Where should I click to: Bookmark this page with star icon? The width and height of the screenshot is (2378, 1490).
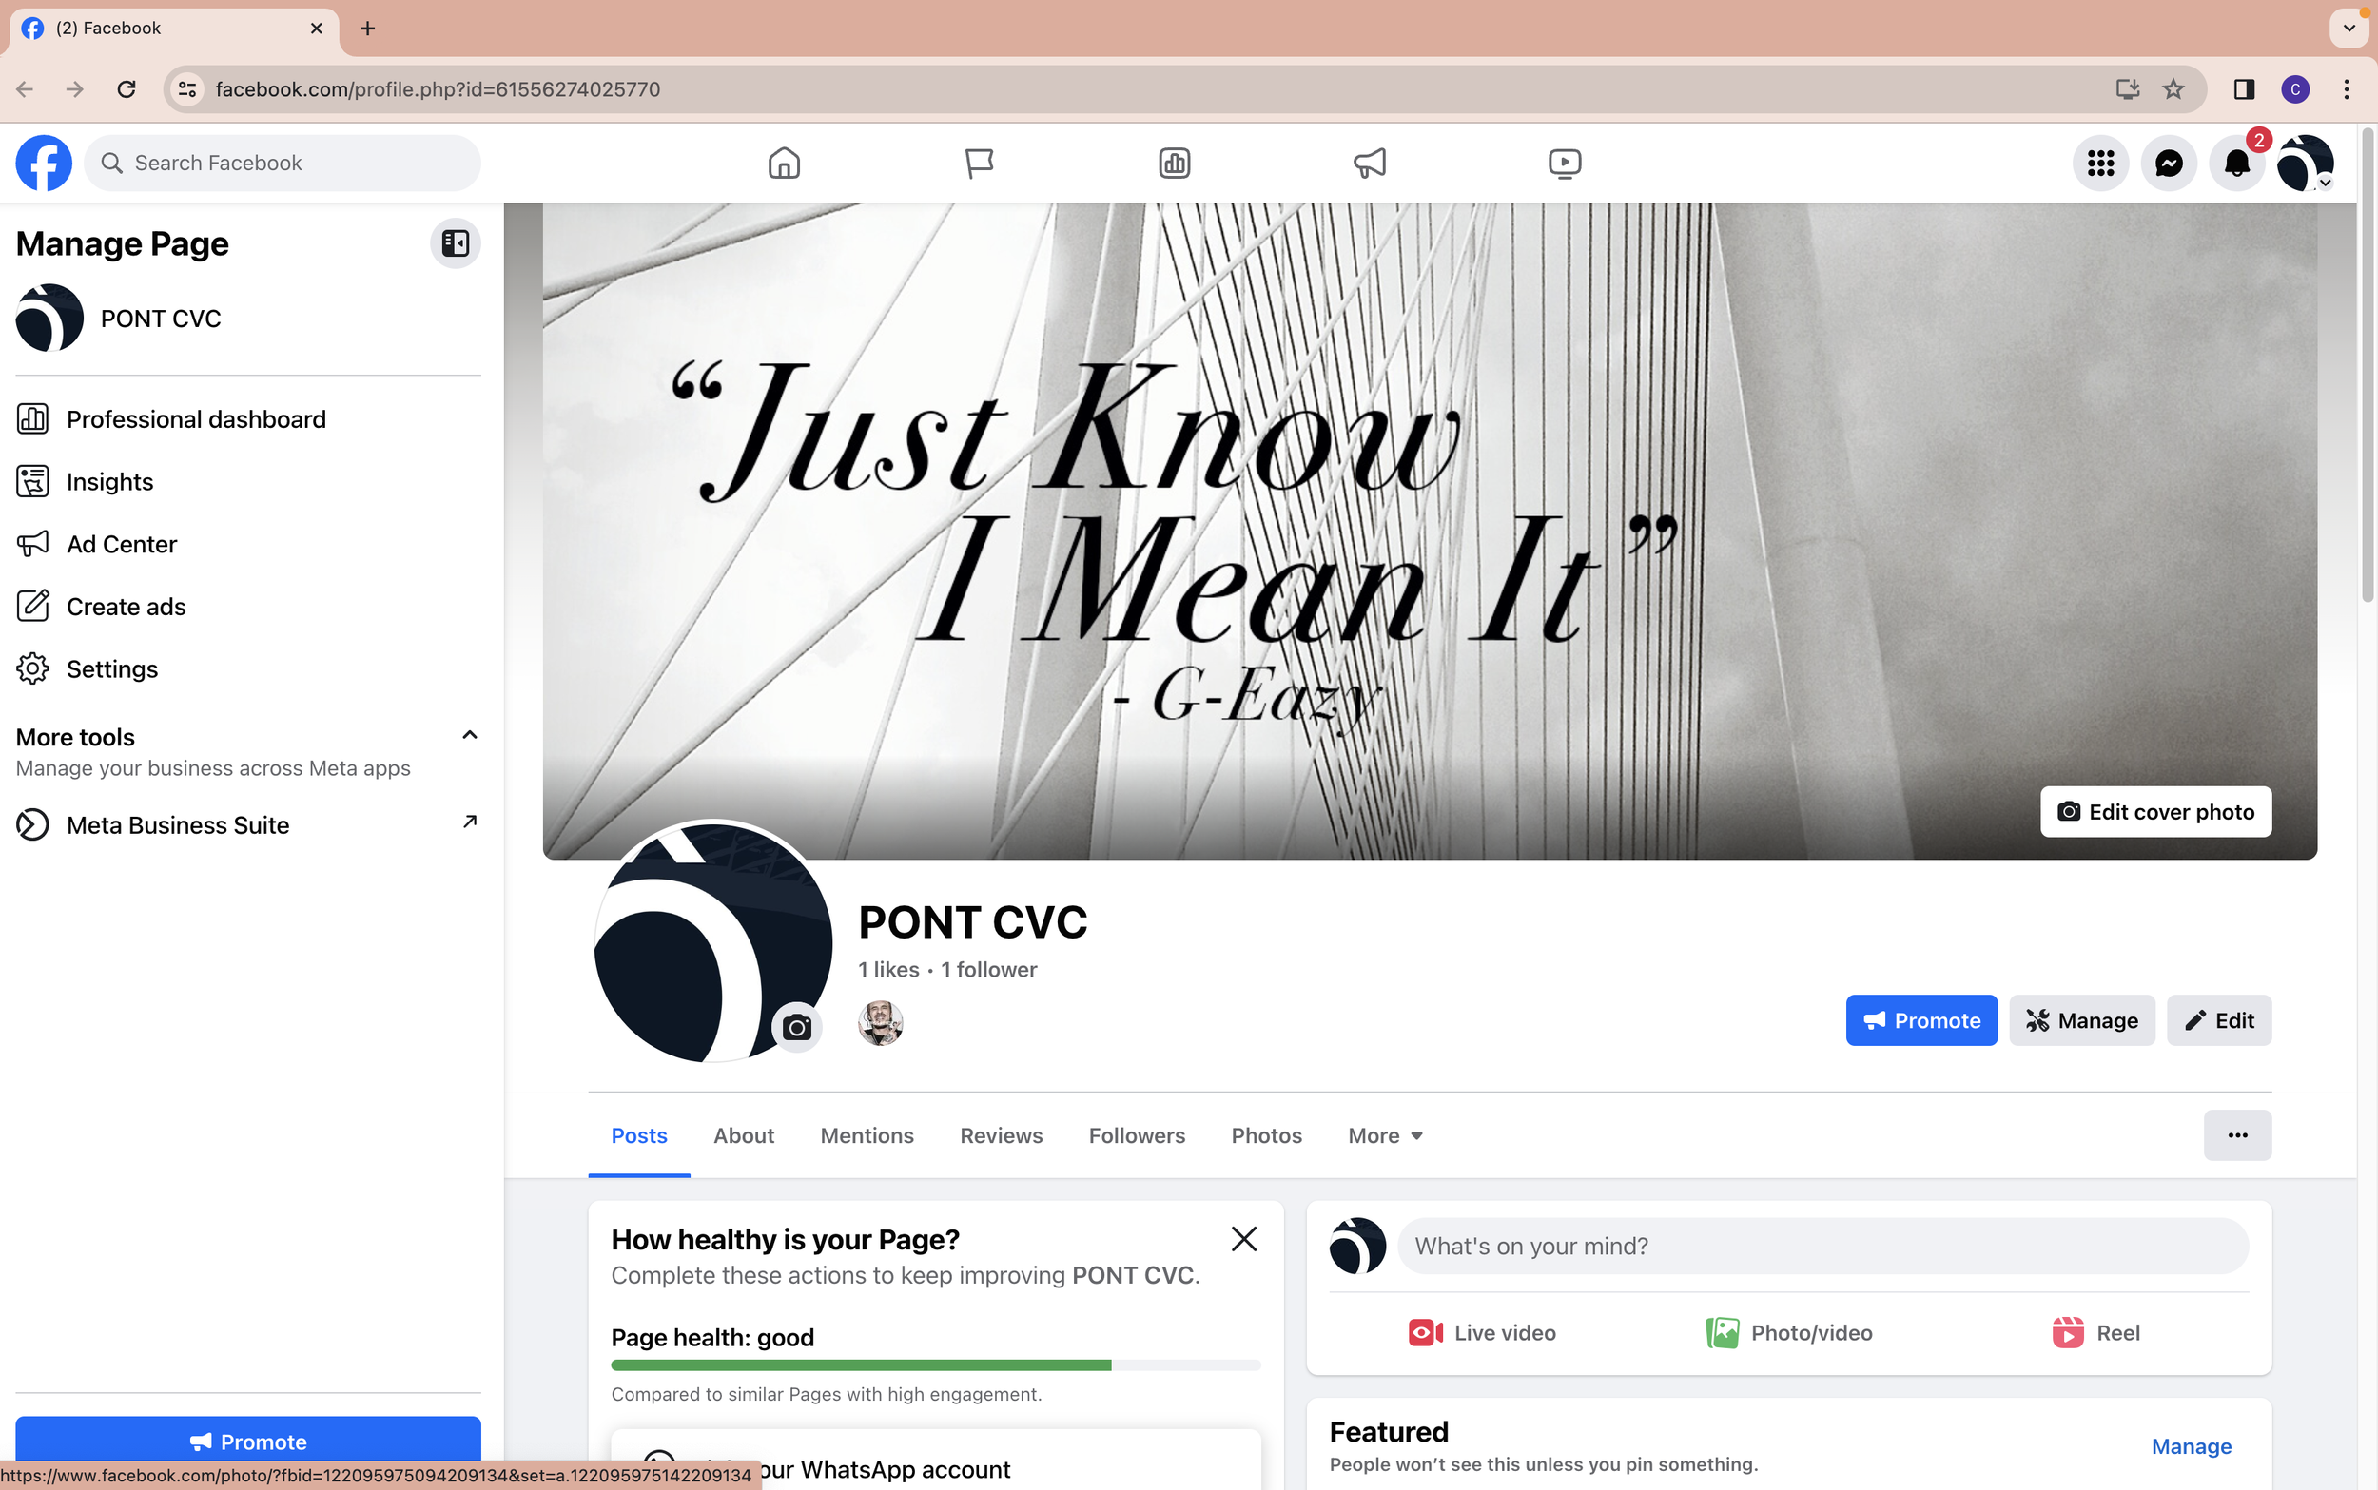(2173, 89)
